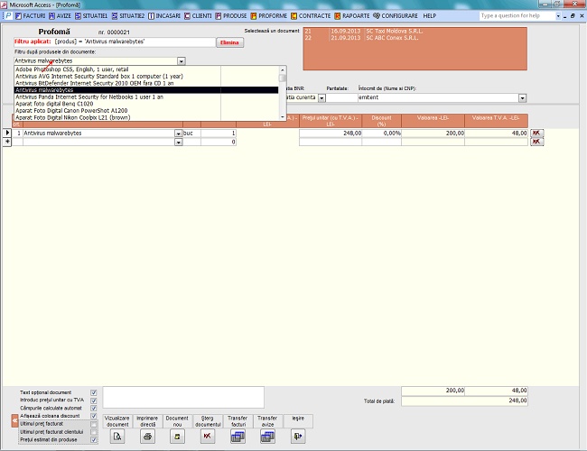The image size is (587, 451).
Task: Select Aparat Foto Digital Canon PowerShot A1200
Action: (146, 111)
